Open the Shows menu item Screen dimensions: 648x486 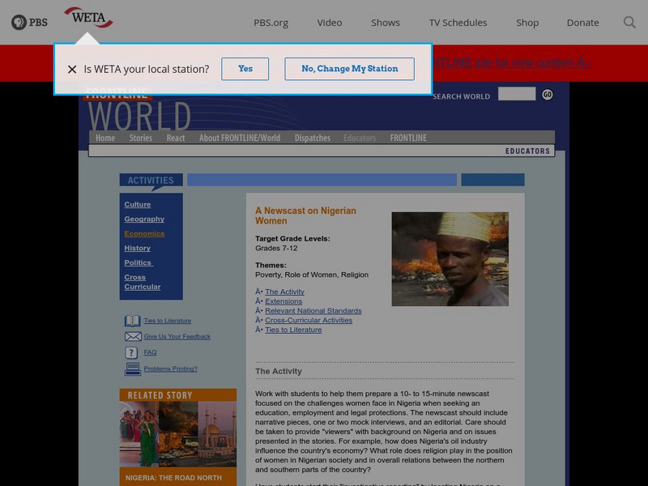click(x=386, y=23)
